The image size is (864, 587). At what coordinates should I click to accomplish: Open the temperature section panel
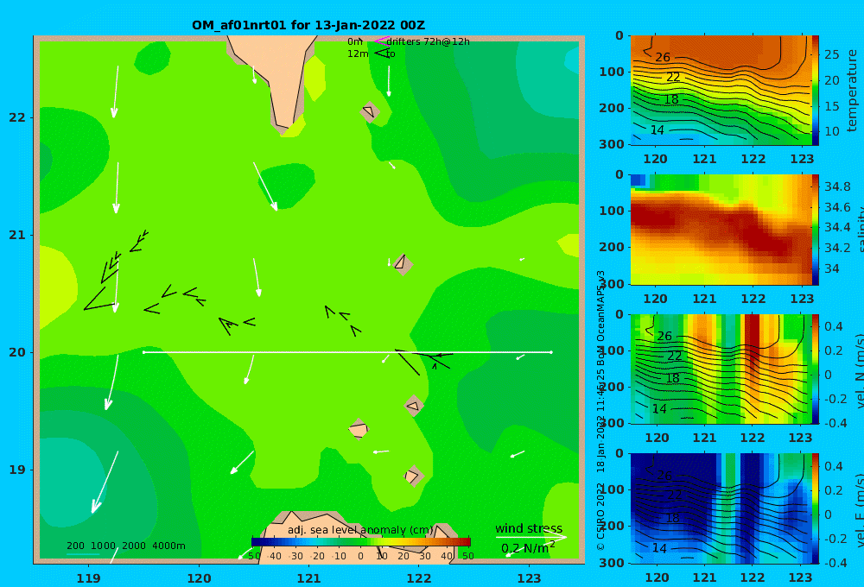click(x=721, y=91)
